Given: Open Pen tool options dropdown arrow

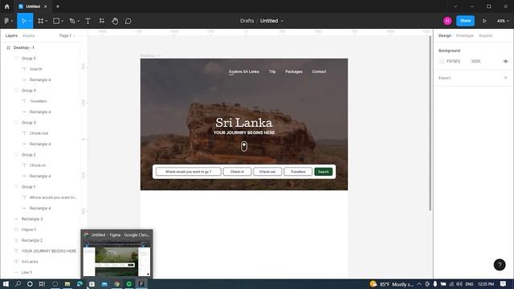Looking at the screenshot, I should [x=79, y=21].
